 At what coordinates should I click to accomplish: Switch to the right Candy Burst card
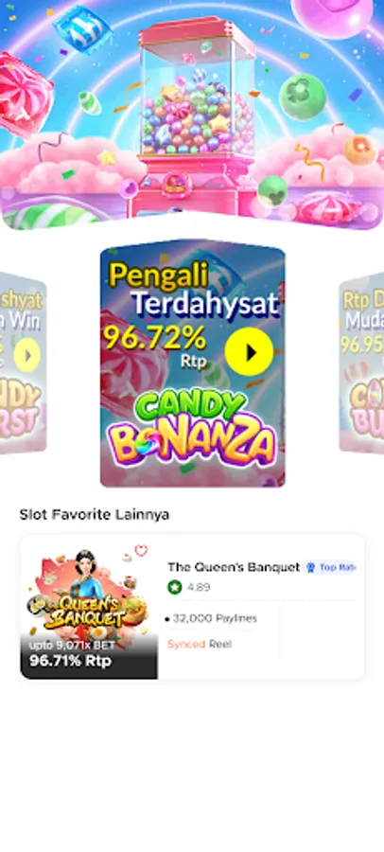click(361, 363)
